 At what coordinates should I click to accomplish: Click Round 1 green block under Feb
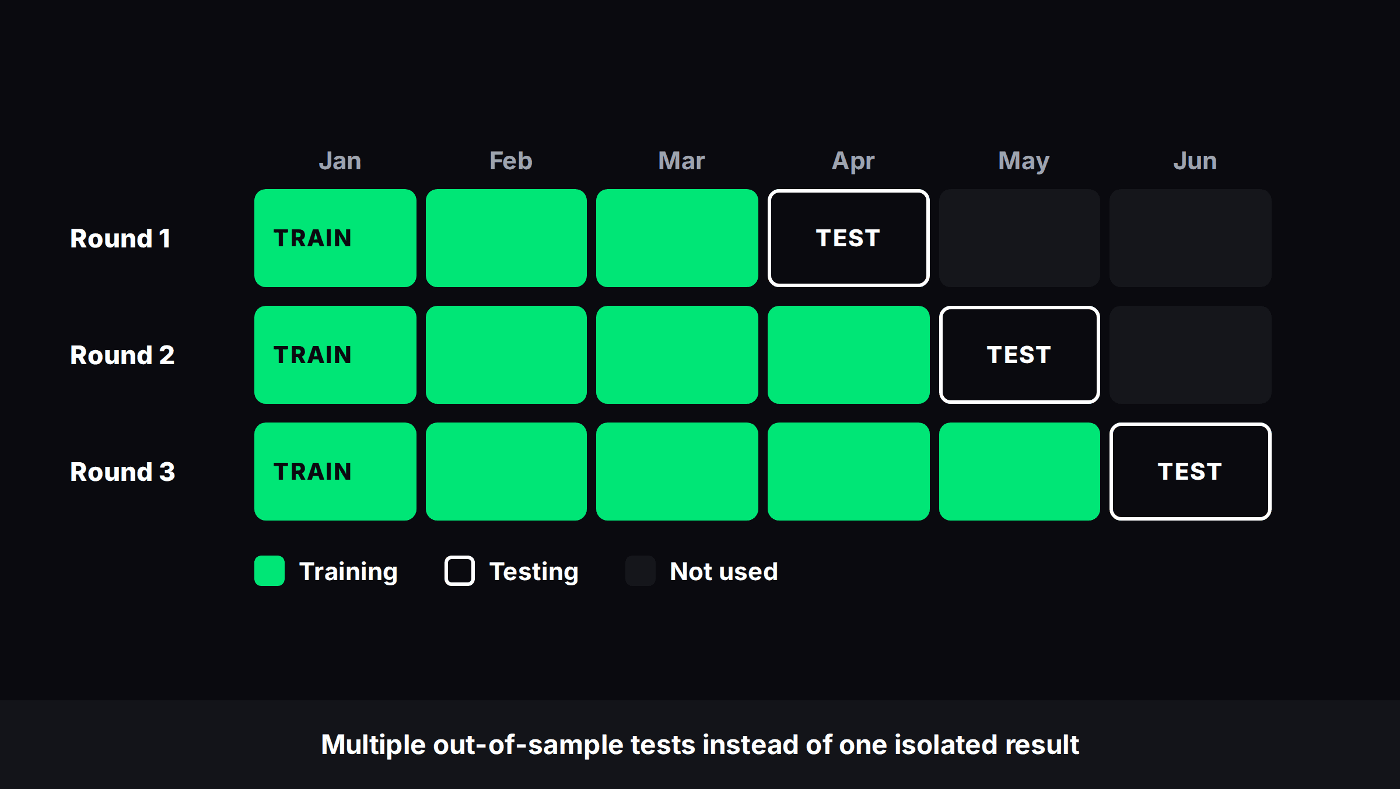(x=506, y=238)
